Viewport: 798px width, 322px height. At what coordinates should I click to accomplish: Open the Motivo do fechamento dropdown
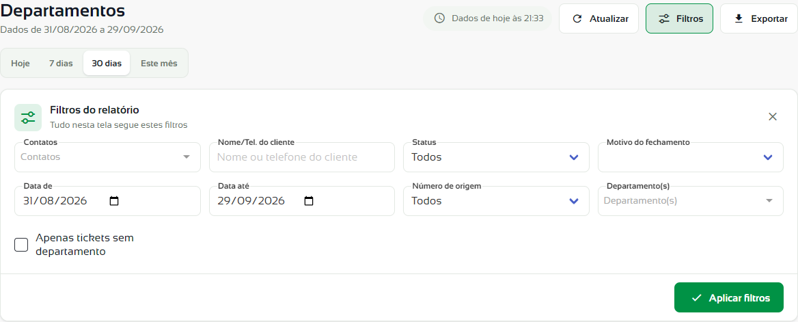[691, 157]
